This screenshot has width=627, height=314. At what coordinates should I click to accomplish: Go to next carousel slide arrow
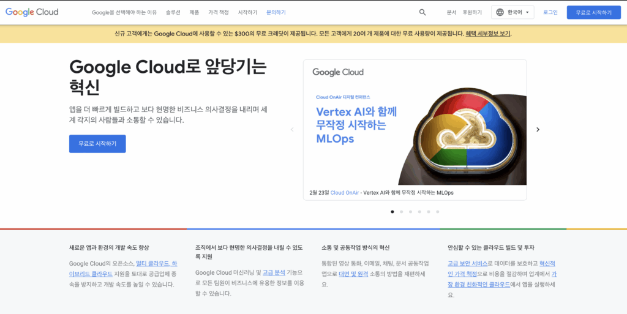point(538,129)
